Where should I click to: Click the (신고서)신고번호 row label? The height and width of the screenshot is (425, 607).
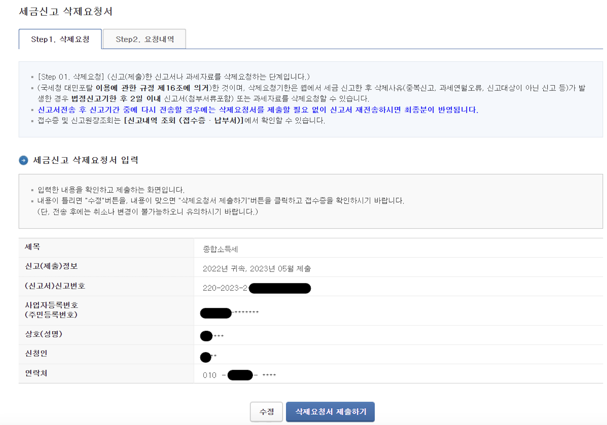click(x=55, y=286)
